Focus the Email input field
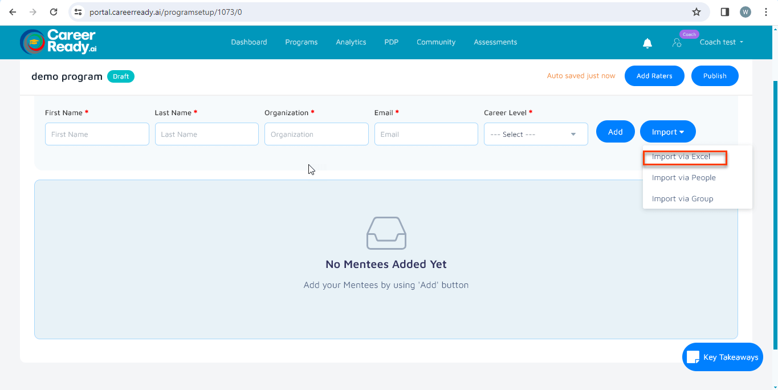 426,135
